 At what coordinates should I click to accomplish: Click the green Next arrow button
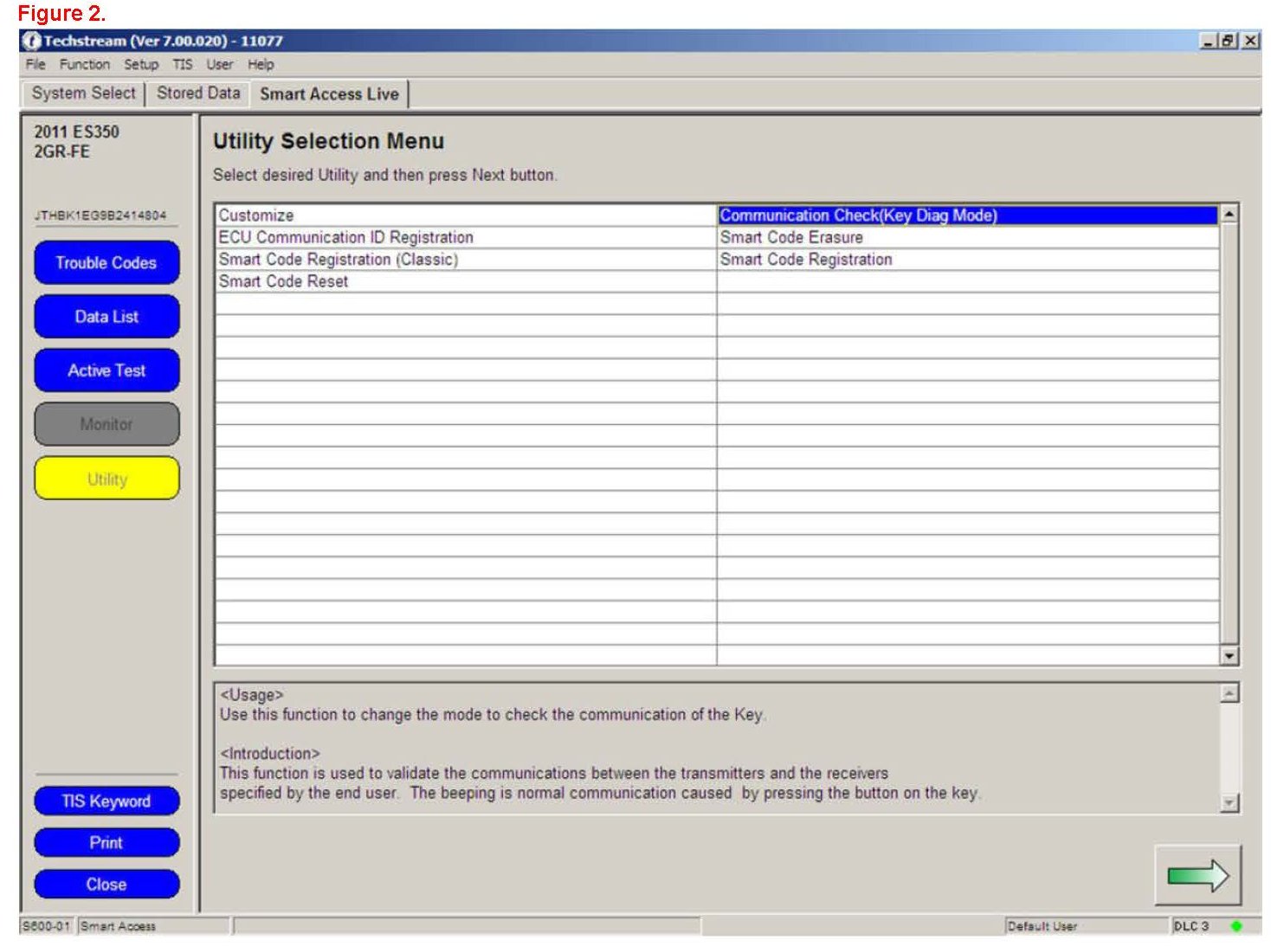pyautogui.click(x=1197, y=876)
